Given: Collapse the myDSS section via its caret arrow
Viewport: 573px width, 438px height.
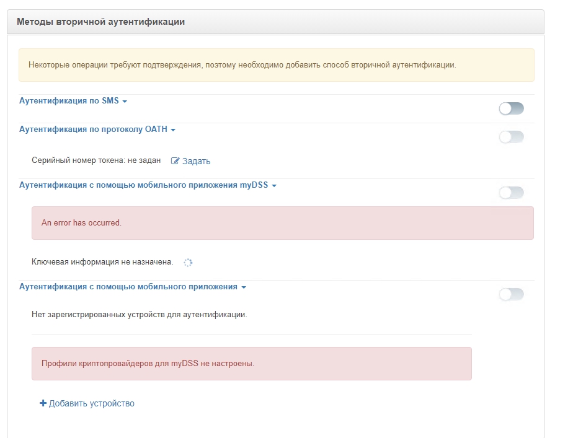Looking at the screenshot, I should 274,186.
